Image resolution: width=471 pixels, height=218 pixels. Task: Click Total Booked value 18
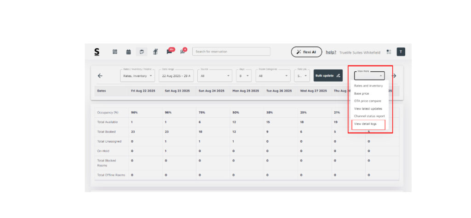click(x=200, y=132)
